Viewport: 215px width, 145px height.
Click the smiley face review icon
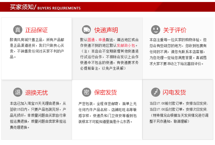click(x=156, y=30)
